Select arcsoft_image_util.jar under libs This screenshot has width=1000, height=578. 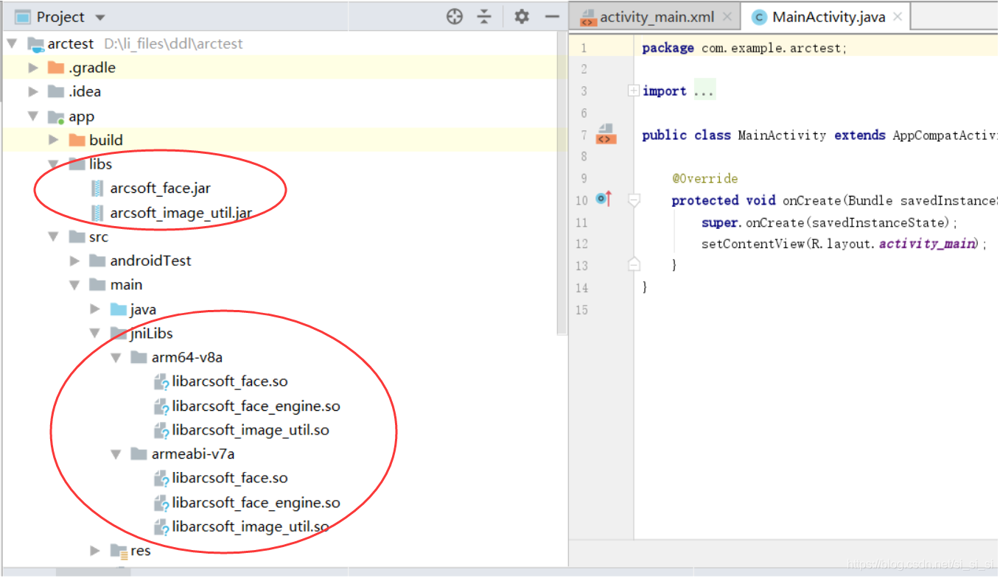181,213
